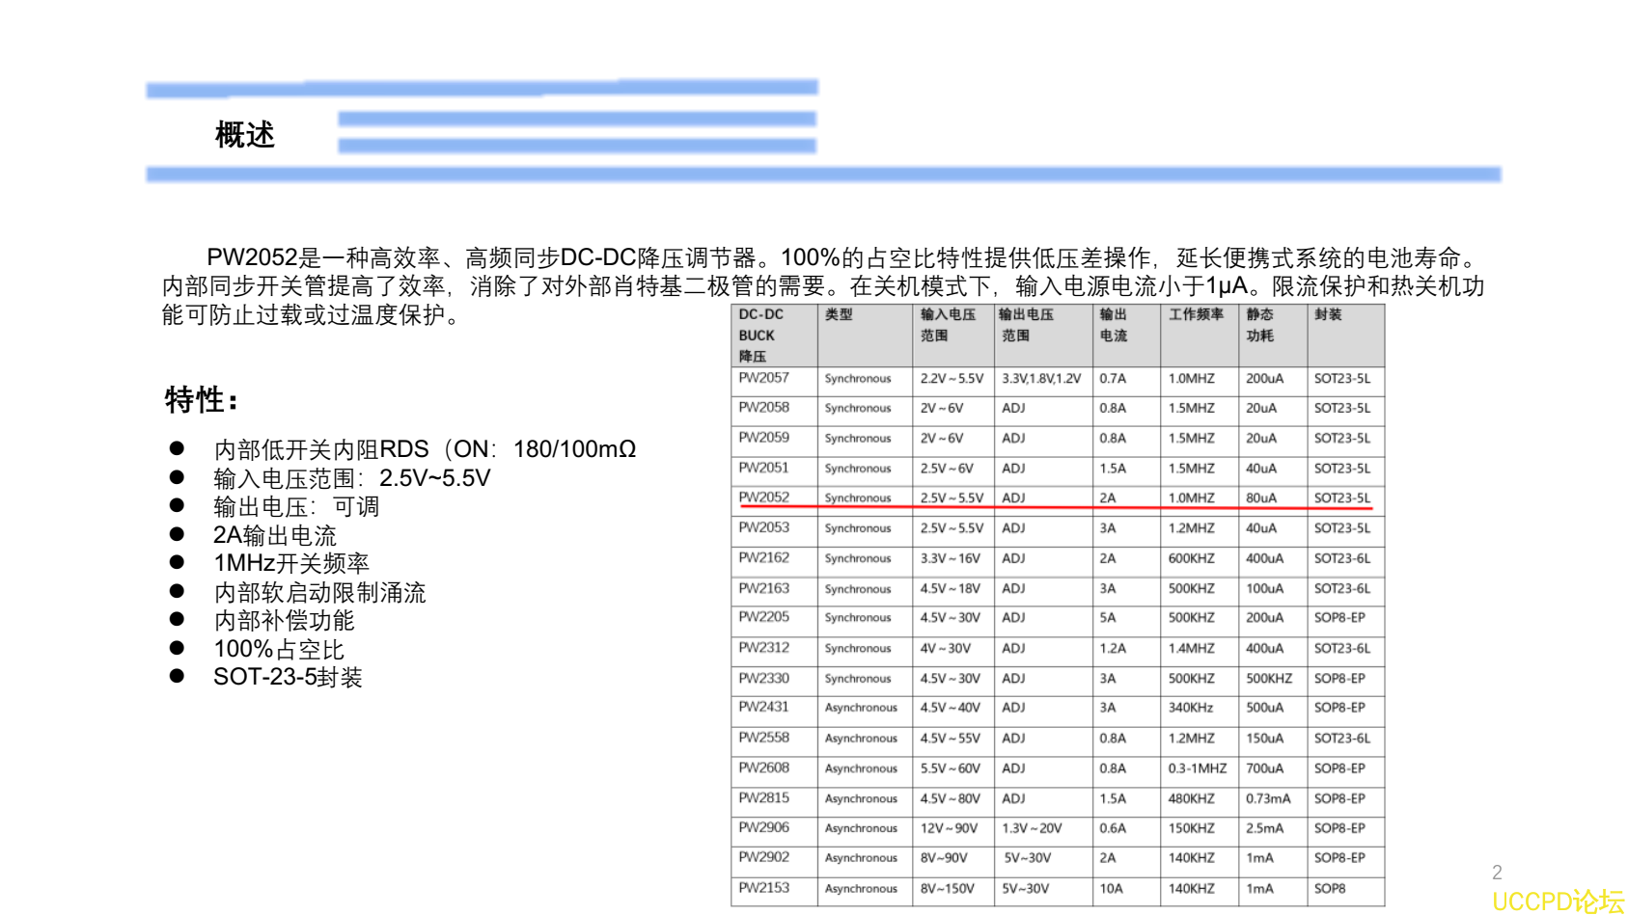Image resolution: width=1628 pixels, height=915 pixels.
Task: Click the 工作频率 column header
Action: click(1197, 313)
